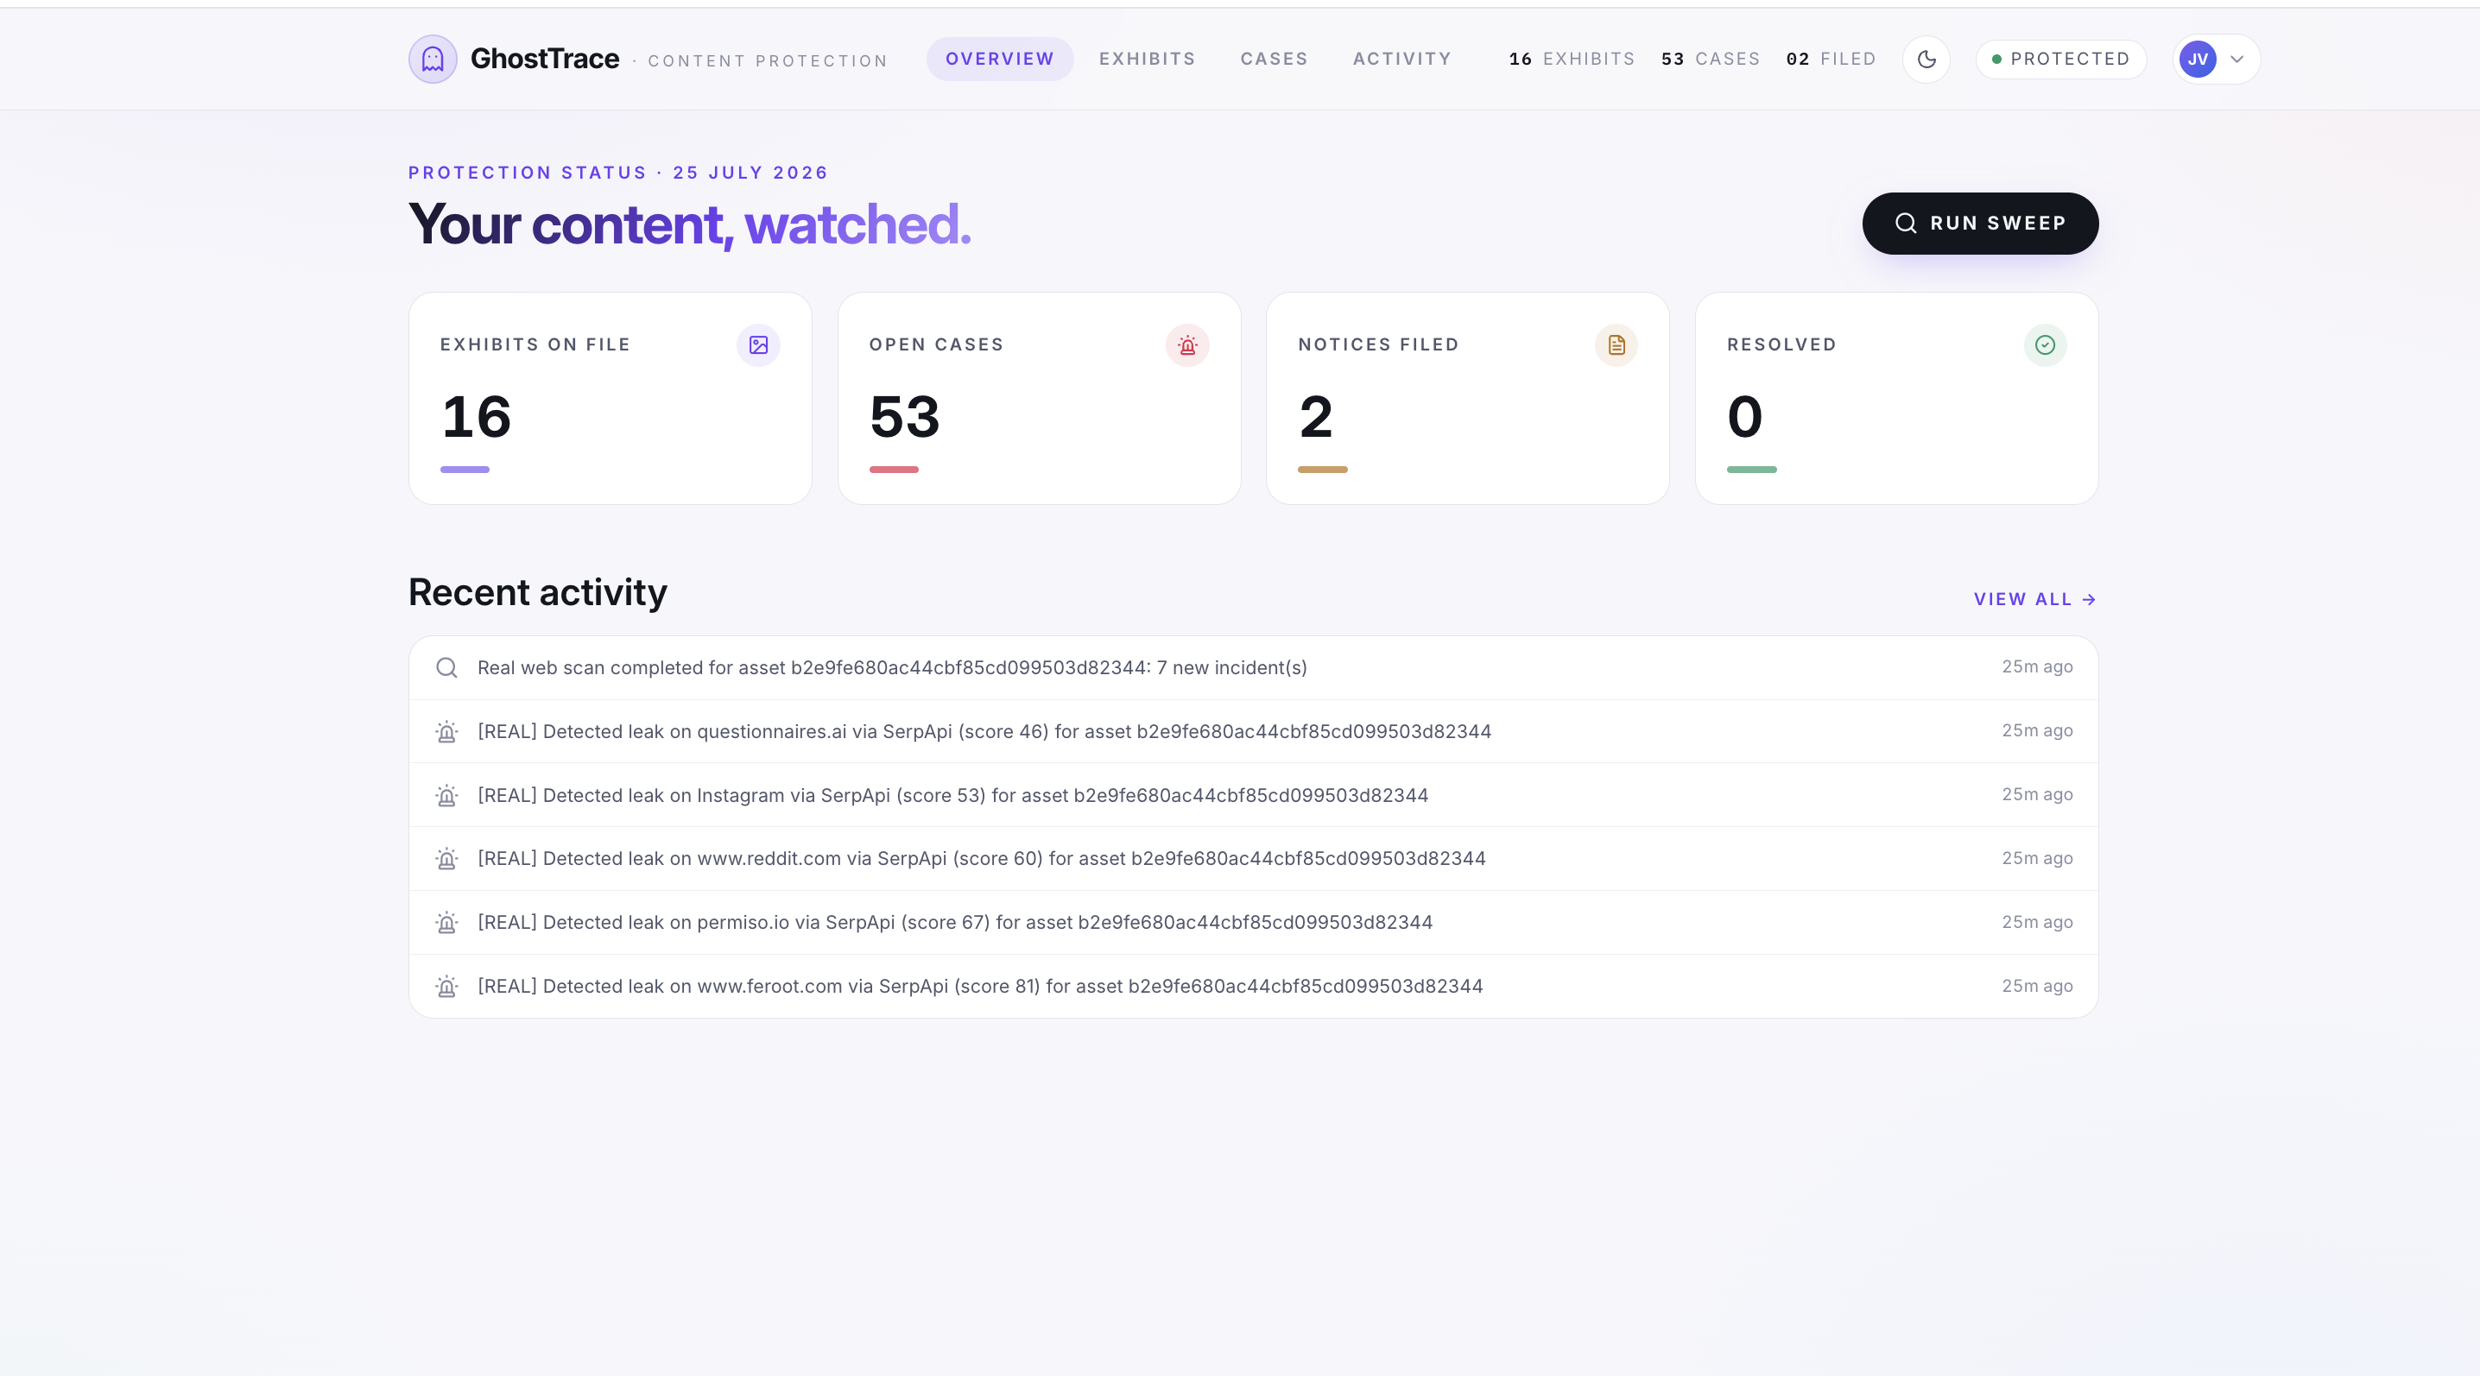Click the GhostTrace brand name
2480x1376 pixels.
pos(545,59)
